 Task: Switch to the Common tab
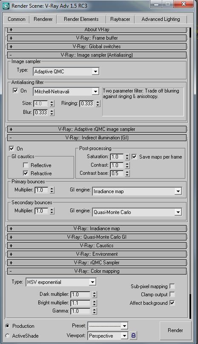[17, 19]
